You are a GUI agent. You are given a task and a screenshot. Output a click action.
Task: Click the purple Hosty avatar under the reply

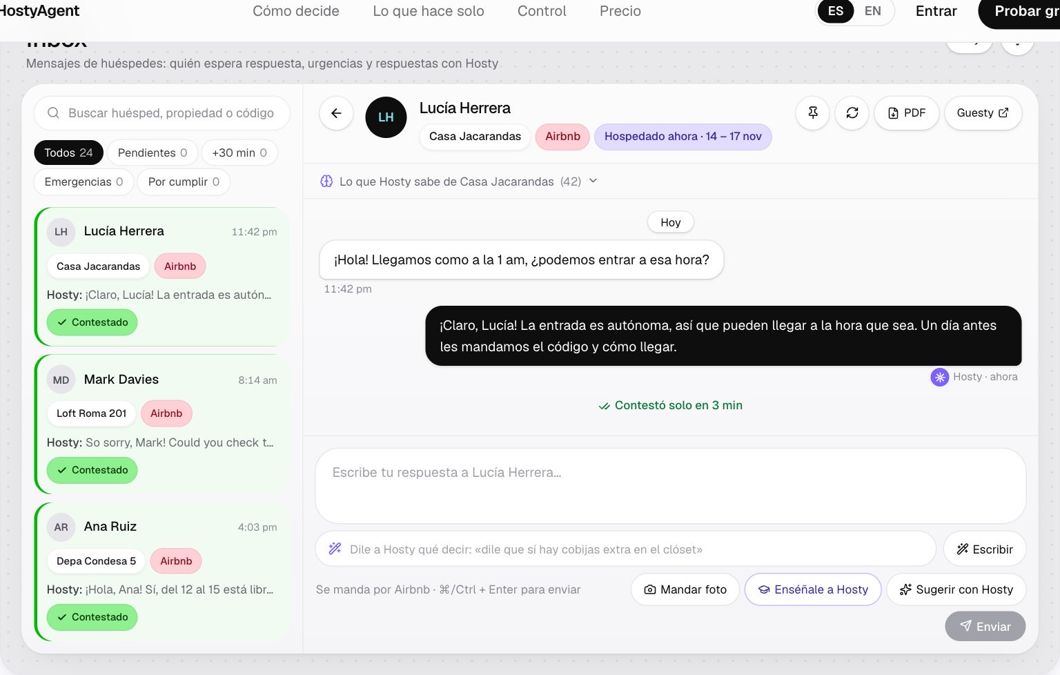click(x=939, y=377)
